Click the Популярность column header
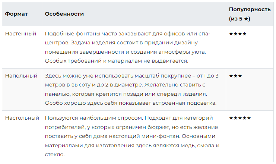The height and width of the screenshot is (164, 276). 250,9
